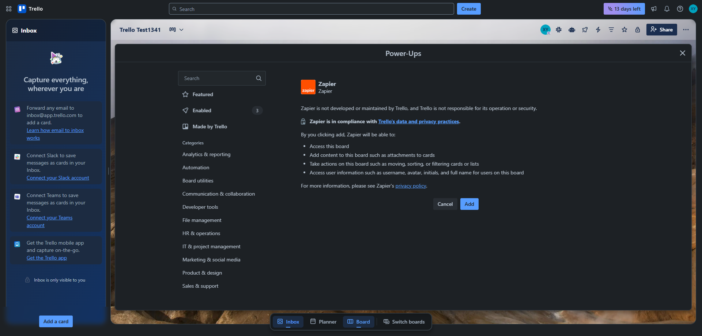Screen dimensions: 702x336
Task: Open Zapier's privacy policy link
Action: point(411,186)
